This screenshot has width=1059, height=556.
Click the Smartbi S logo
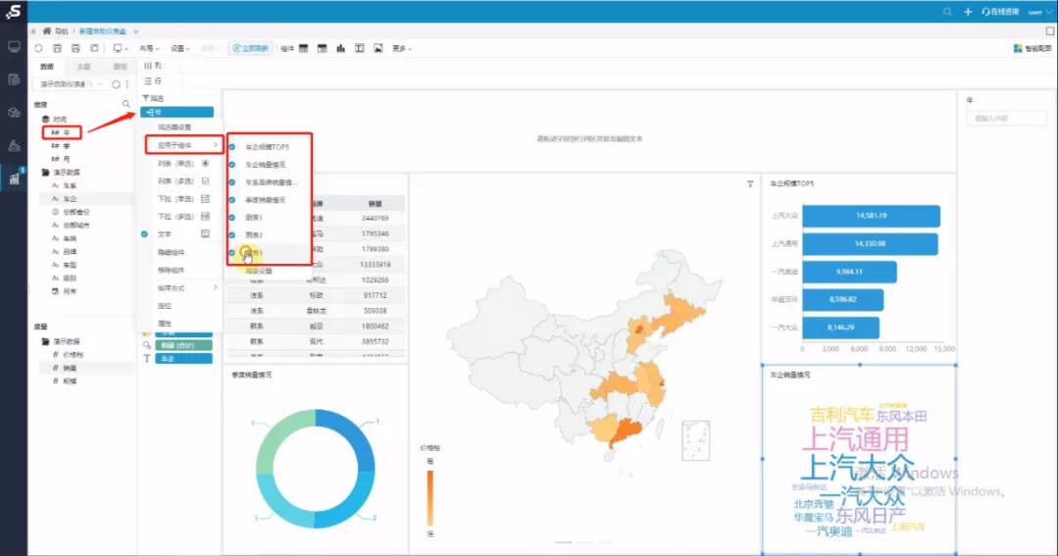tap(14, 11)
